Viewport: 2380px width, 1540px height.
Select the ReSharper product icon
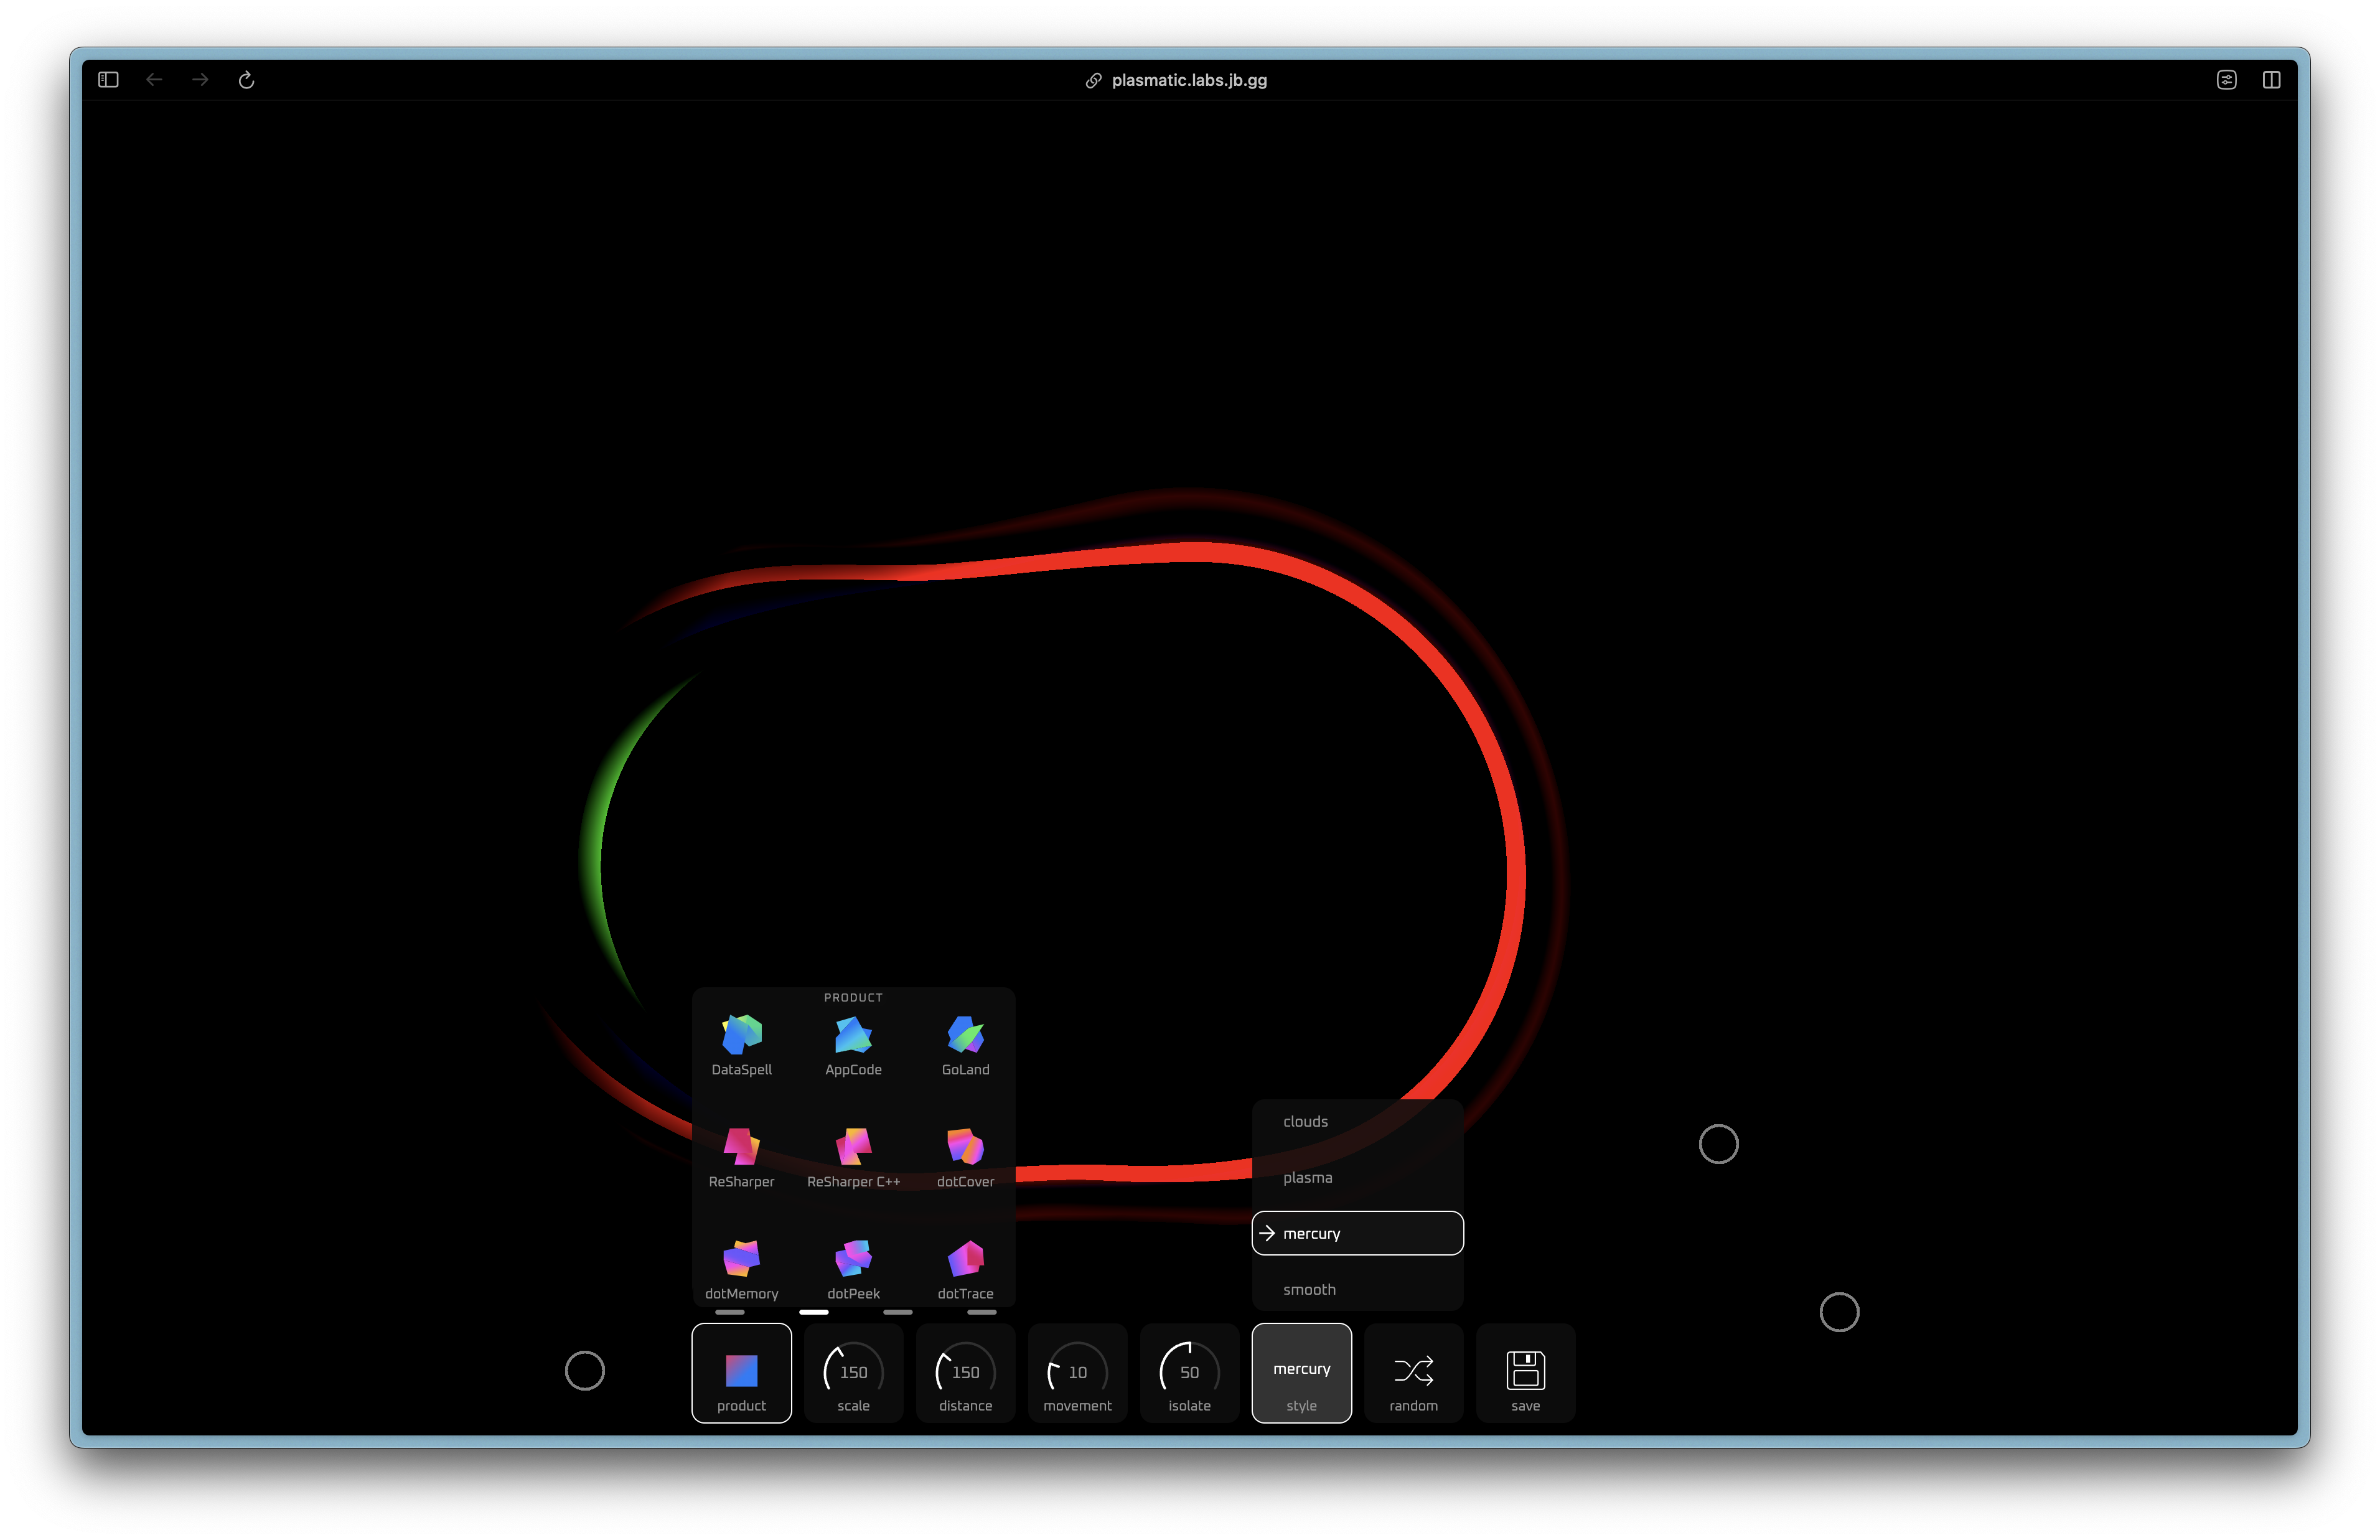pyautogui.click(x=741, y=1146)
